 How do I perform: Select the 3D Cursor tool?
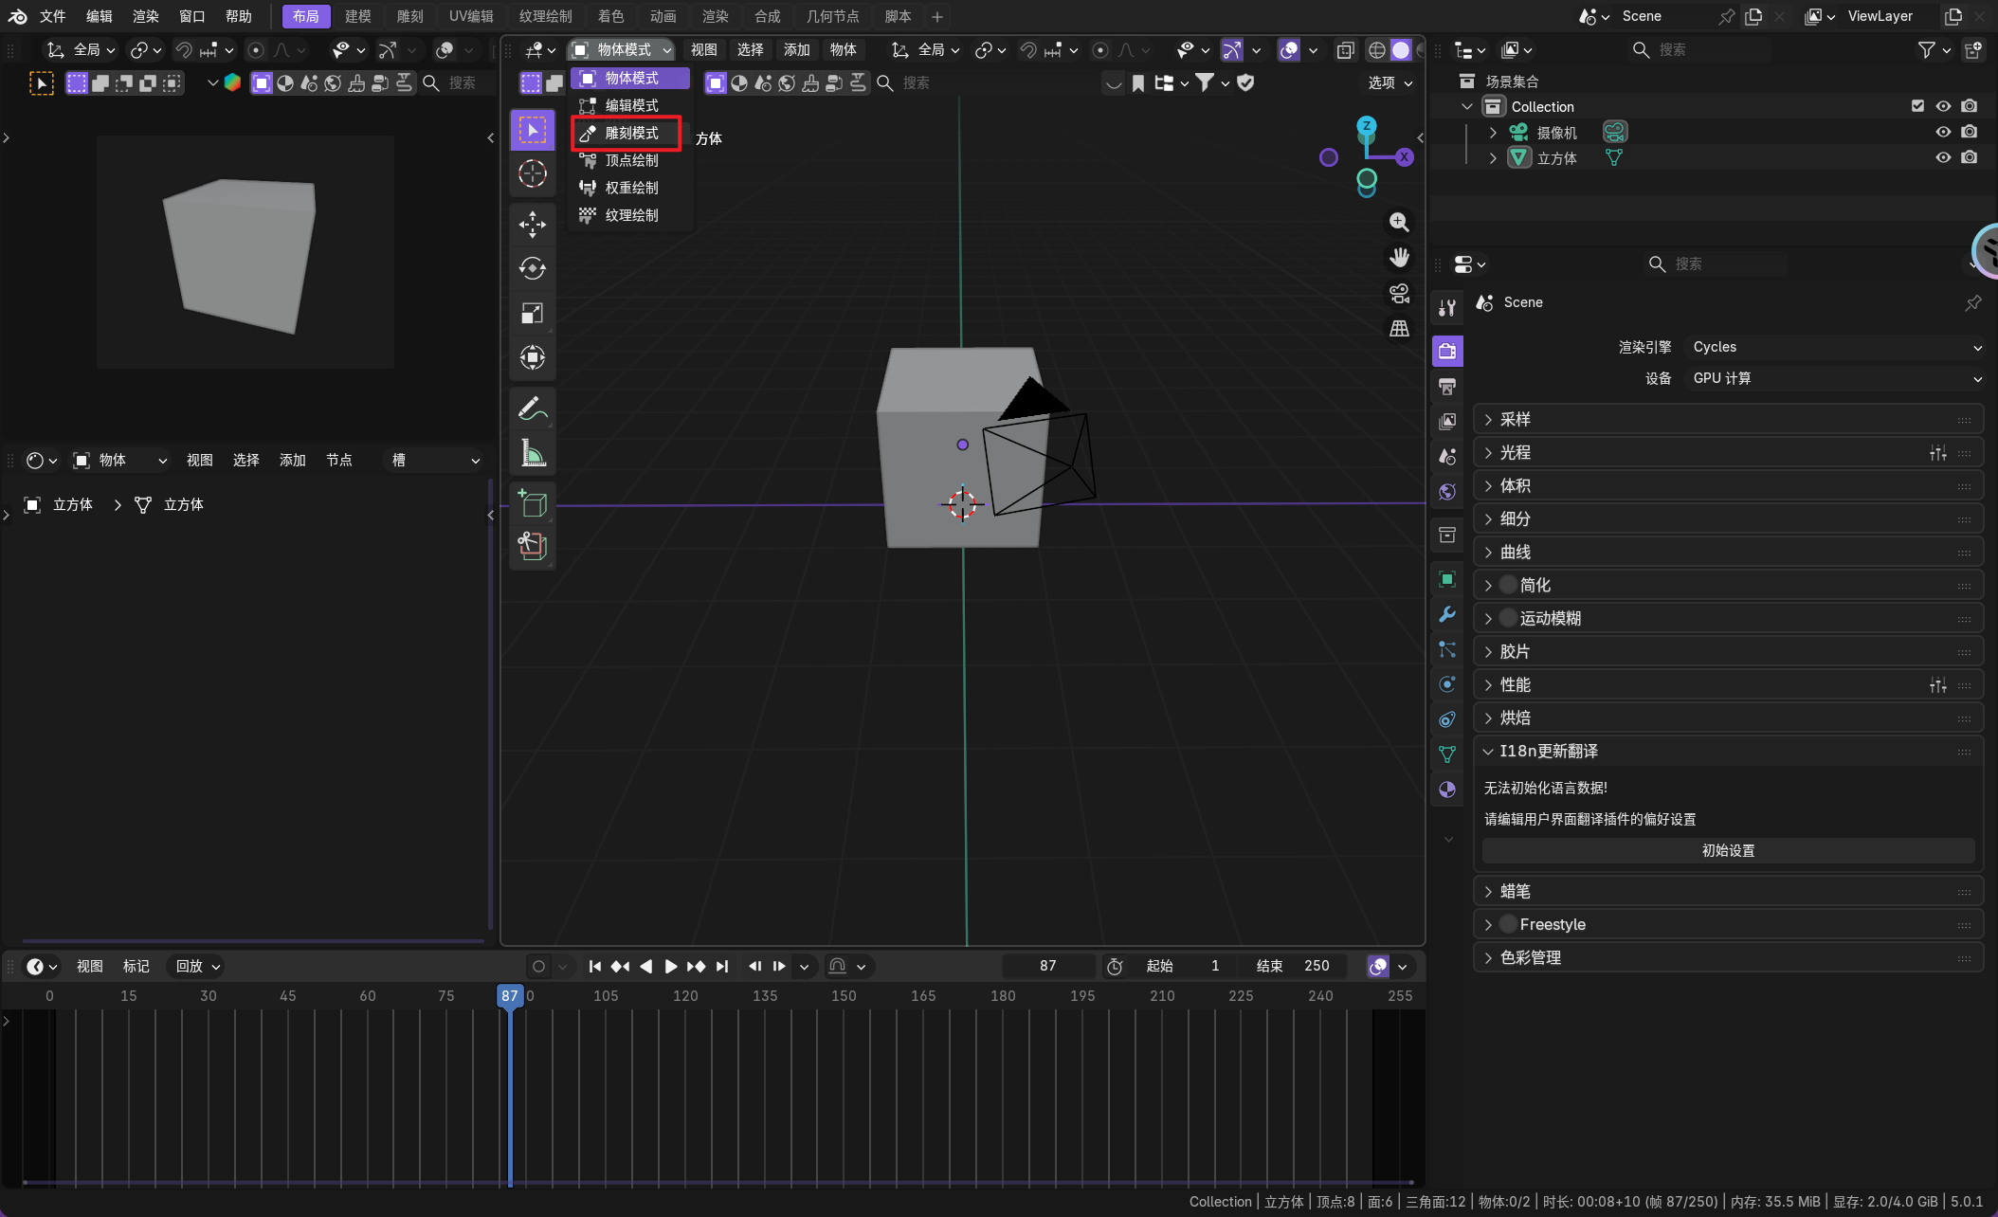532,173
